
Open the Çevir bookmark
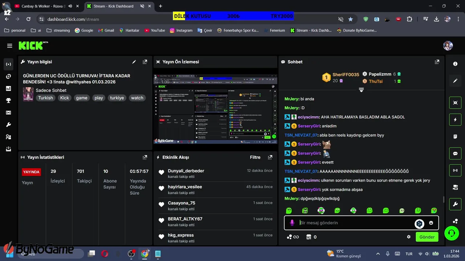coord(205,30)
